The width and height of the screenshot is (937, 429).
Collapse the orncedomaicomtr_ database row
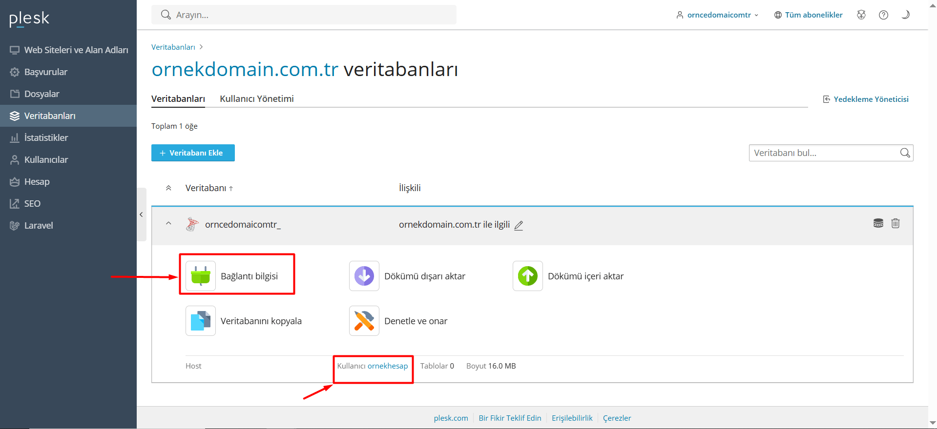coord(168,224)
